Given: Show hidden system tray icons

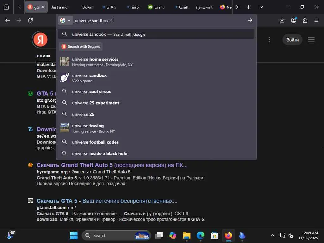Looking at the screenshot, I should (273, 235).
